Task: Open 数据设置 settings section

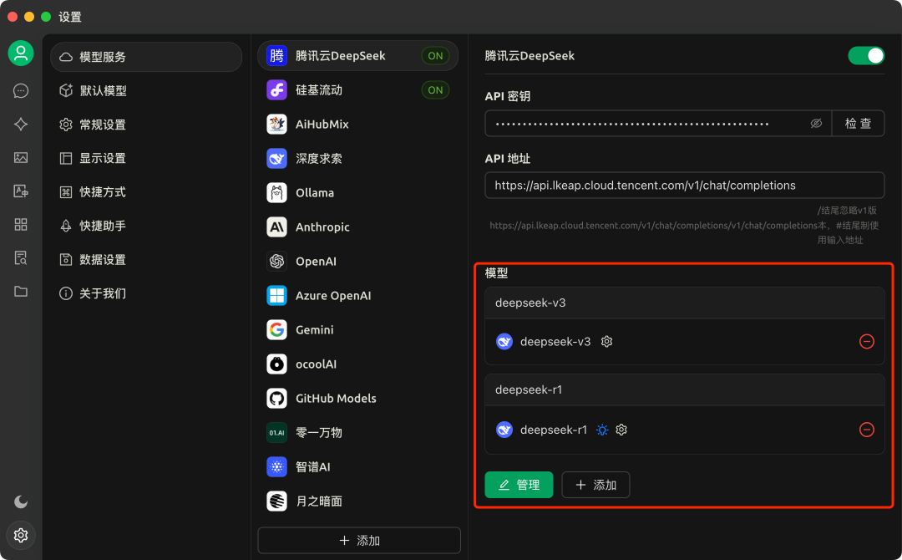Action: [146, 260]
